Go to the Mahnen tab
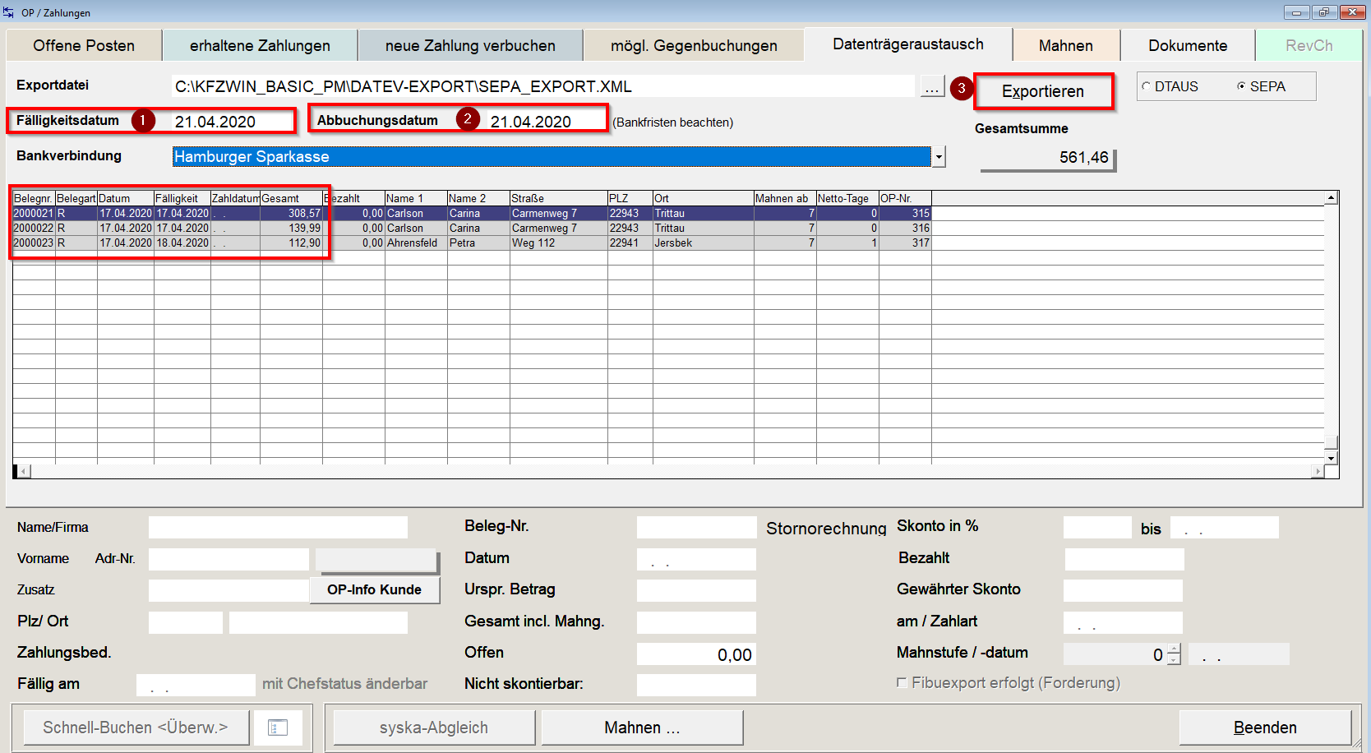Screen dimensions: 1371x753 [x=1066, y=45]
